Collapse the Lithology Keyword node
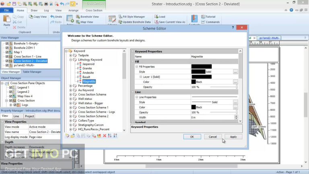The height and width of the screenshot is (174, 309). pyautogui.click(x=70, y=60)
